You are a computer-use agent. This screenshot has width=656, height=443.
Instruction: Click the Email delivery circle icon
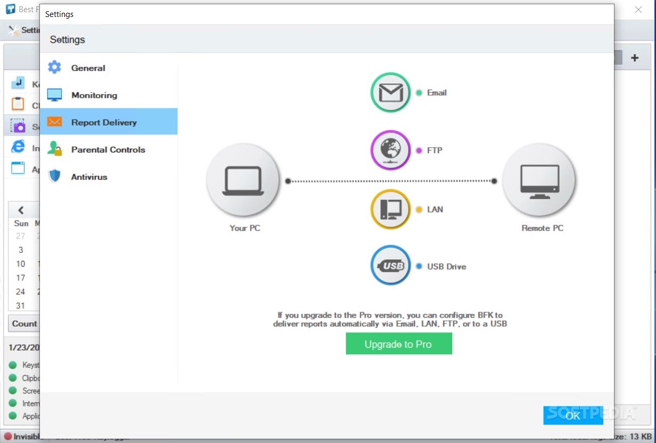pyautogui.click(x=391, y=92)
